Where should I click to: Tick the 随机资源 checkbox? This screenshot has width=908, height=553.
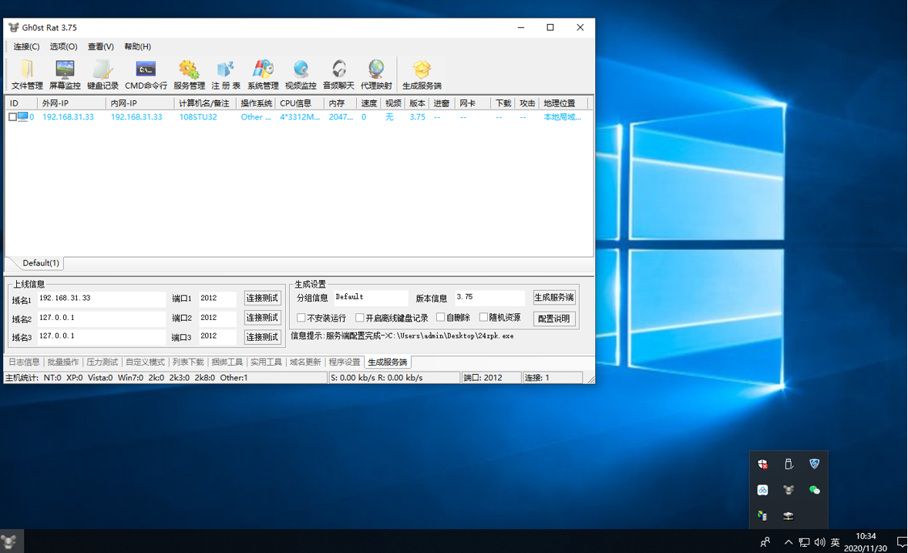point(483,317)
